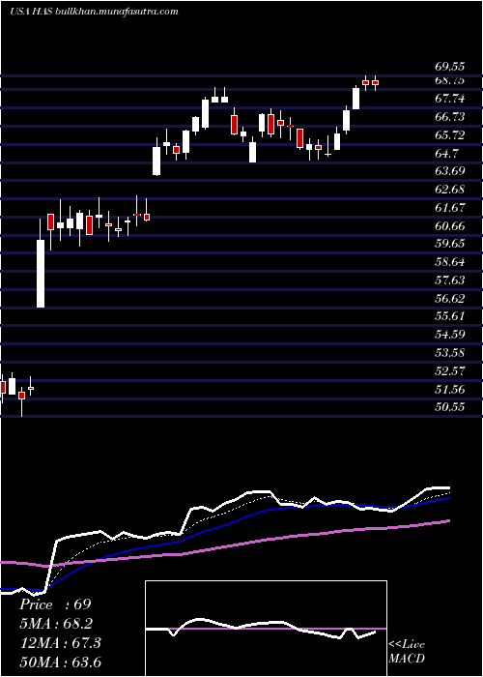
Task: Click the tall white gap-up candlestick
Action: pyautogui.click(x=41, y=274)
